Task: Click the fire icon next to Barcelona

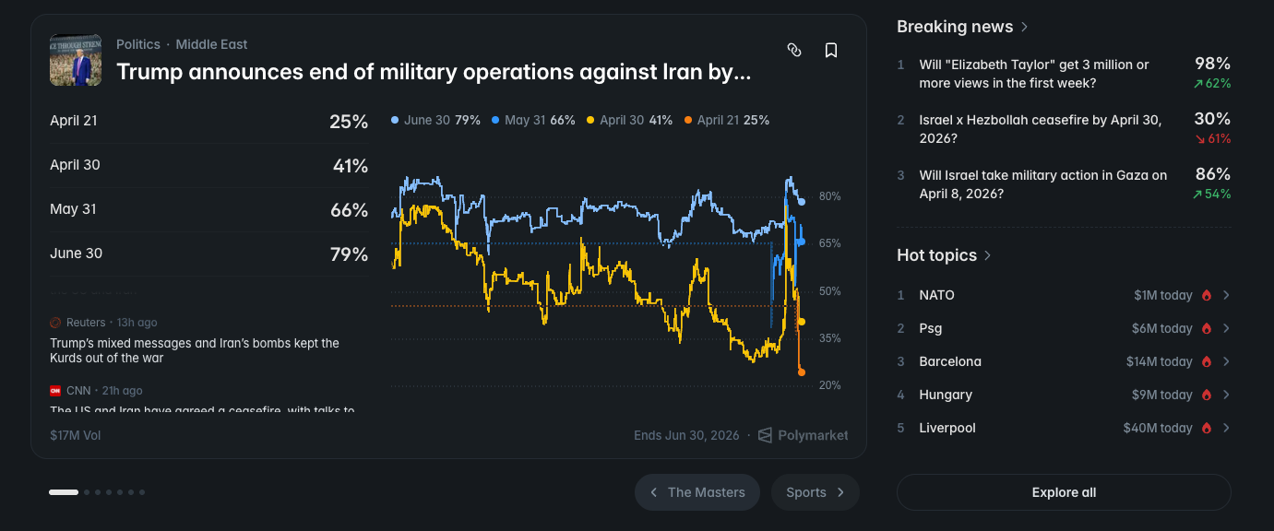Action: 1206,361
